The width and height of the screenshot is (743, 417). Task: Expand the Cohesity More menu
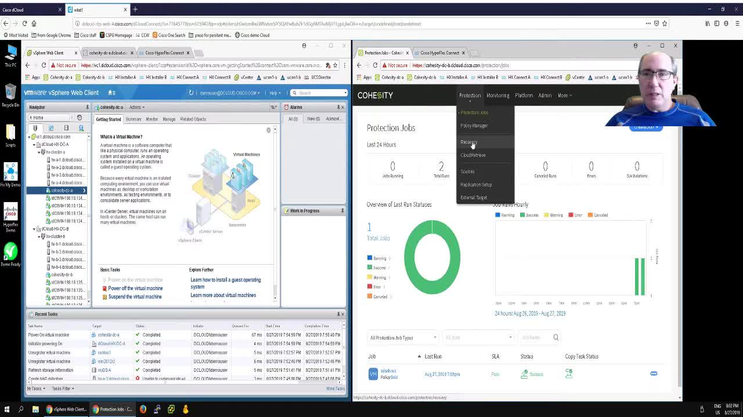(565, 96)
